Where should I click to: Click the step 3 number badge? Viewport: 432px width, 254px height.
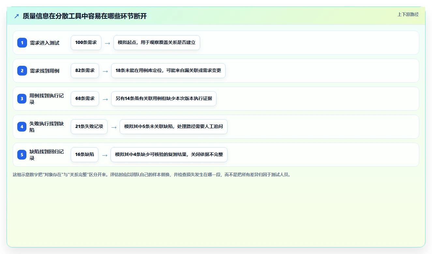(22, 99)
